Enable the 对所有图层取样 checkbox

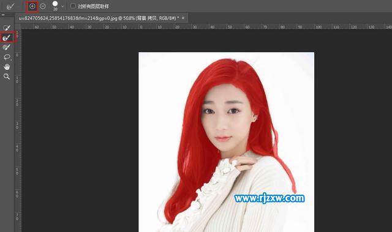[73, 6]
